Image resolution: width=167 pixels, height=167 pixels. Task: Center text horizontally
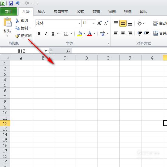click(x=123, y=33)
